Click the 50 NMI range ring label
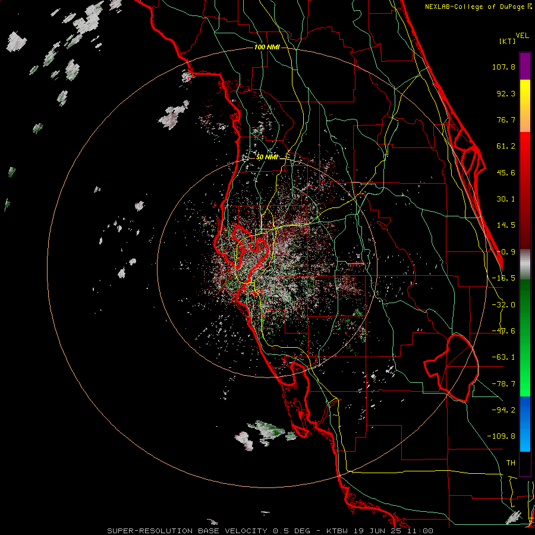 (267, 157)
